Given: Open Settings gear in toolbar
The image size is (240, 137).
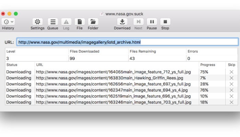Looking at the screenshot, I should 37,22.
